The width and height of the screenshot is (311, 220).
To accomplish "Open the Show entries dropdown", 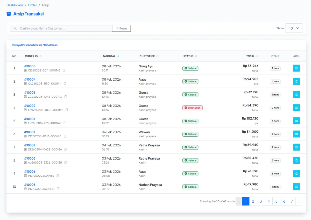I will [x=294, y=28].
